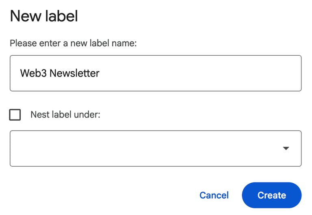This screenshot has height=215, width=312.
Task: Click the 'Nest label under:' label text
Action: pyautogui.click(x=65, y=115)
